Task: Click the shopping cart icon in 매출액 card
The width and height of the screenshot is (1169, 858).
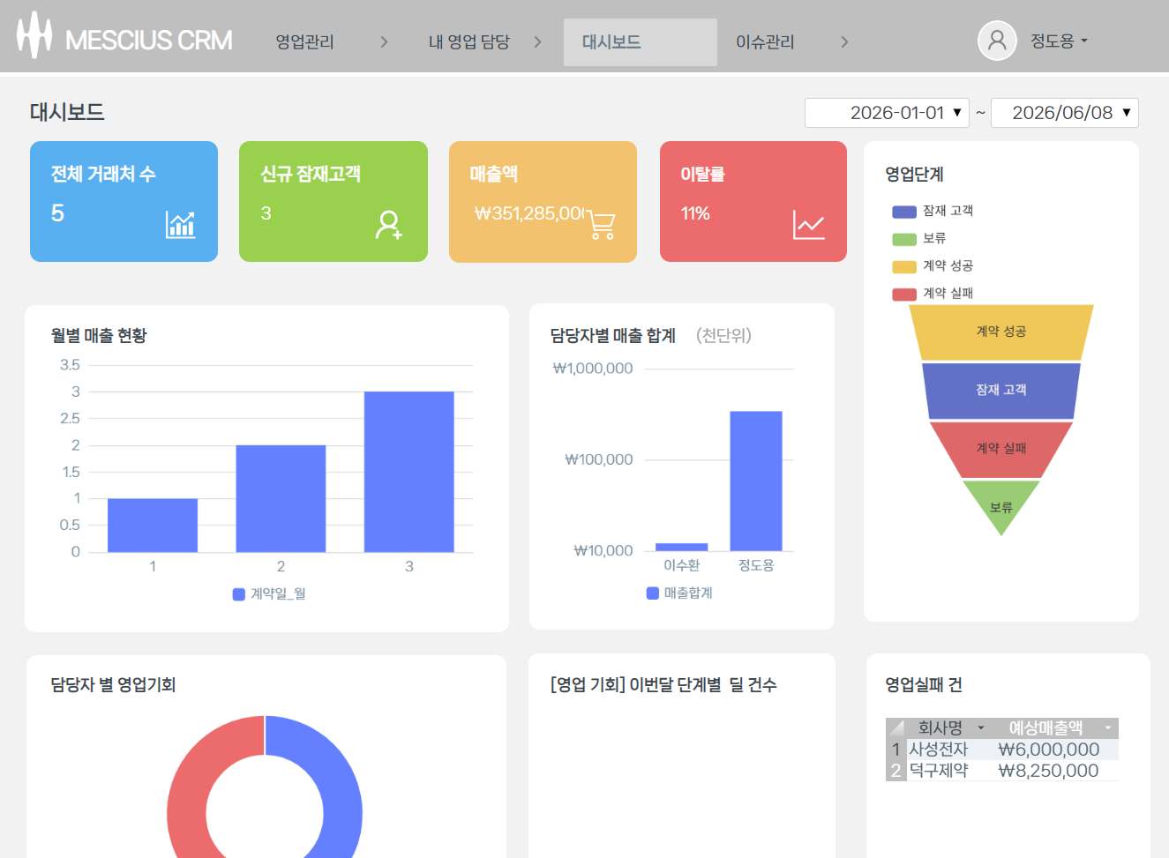Action: click(601, 225)
